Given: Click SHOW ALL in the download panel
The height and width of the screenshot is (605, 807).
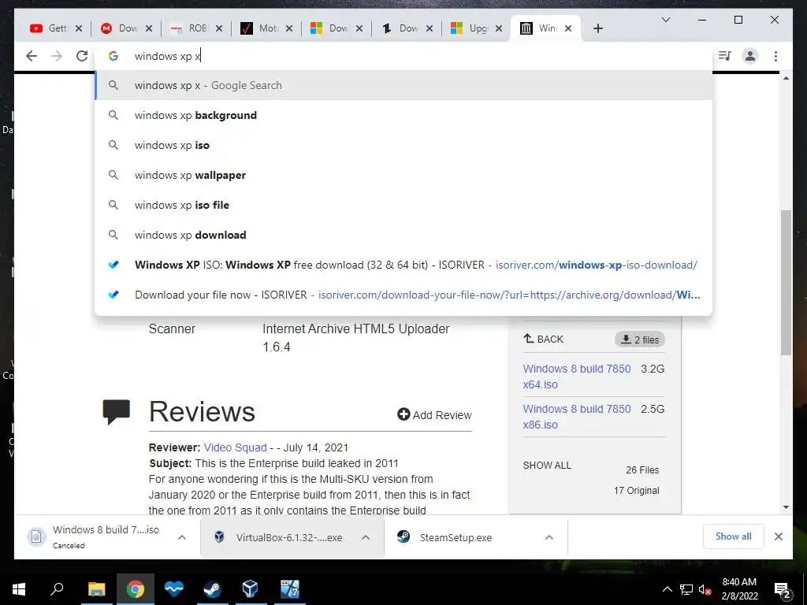Looking at the screenshot, I should coord(547,465).
